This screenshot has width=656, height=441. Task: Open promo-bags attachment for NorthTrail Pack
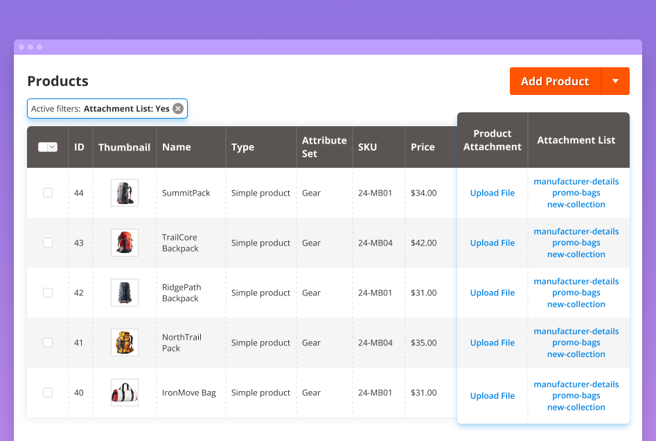[576, 343]
